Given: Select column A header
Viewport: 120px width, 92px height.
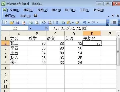Looking at the screenshot, I should (x=19, y=34).
